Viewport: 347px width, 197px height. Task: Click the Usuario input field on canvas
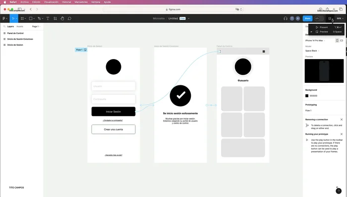tap(114, 86)
